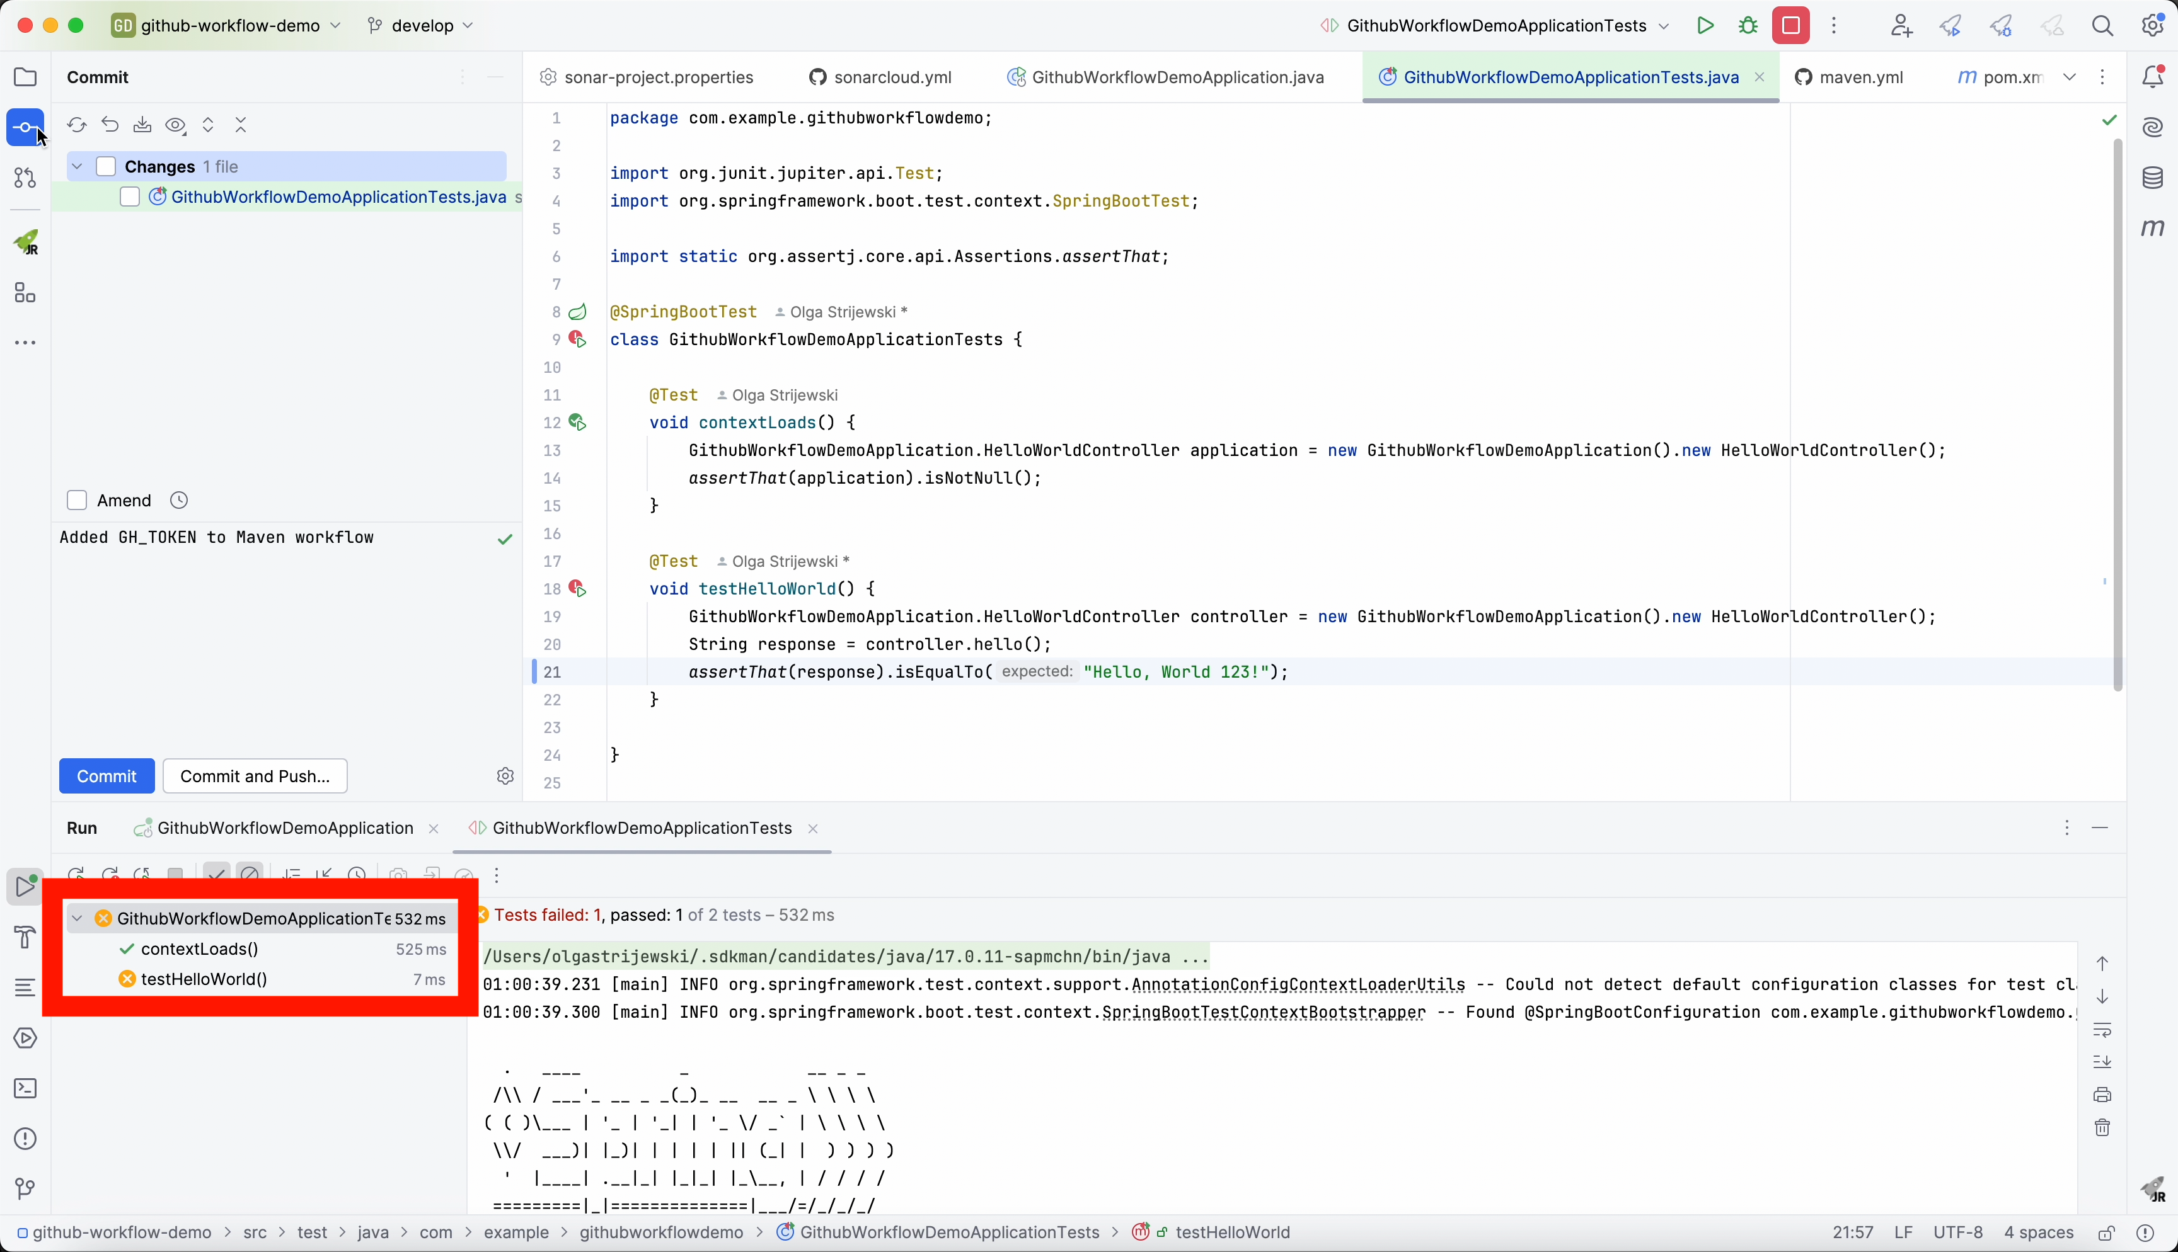
Task: Click the Search Everywhere magnifier icon
Action: pyautogui.click(x=2102, y=26)
